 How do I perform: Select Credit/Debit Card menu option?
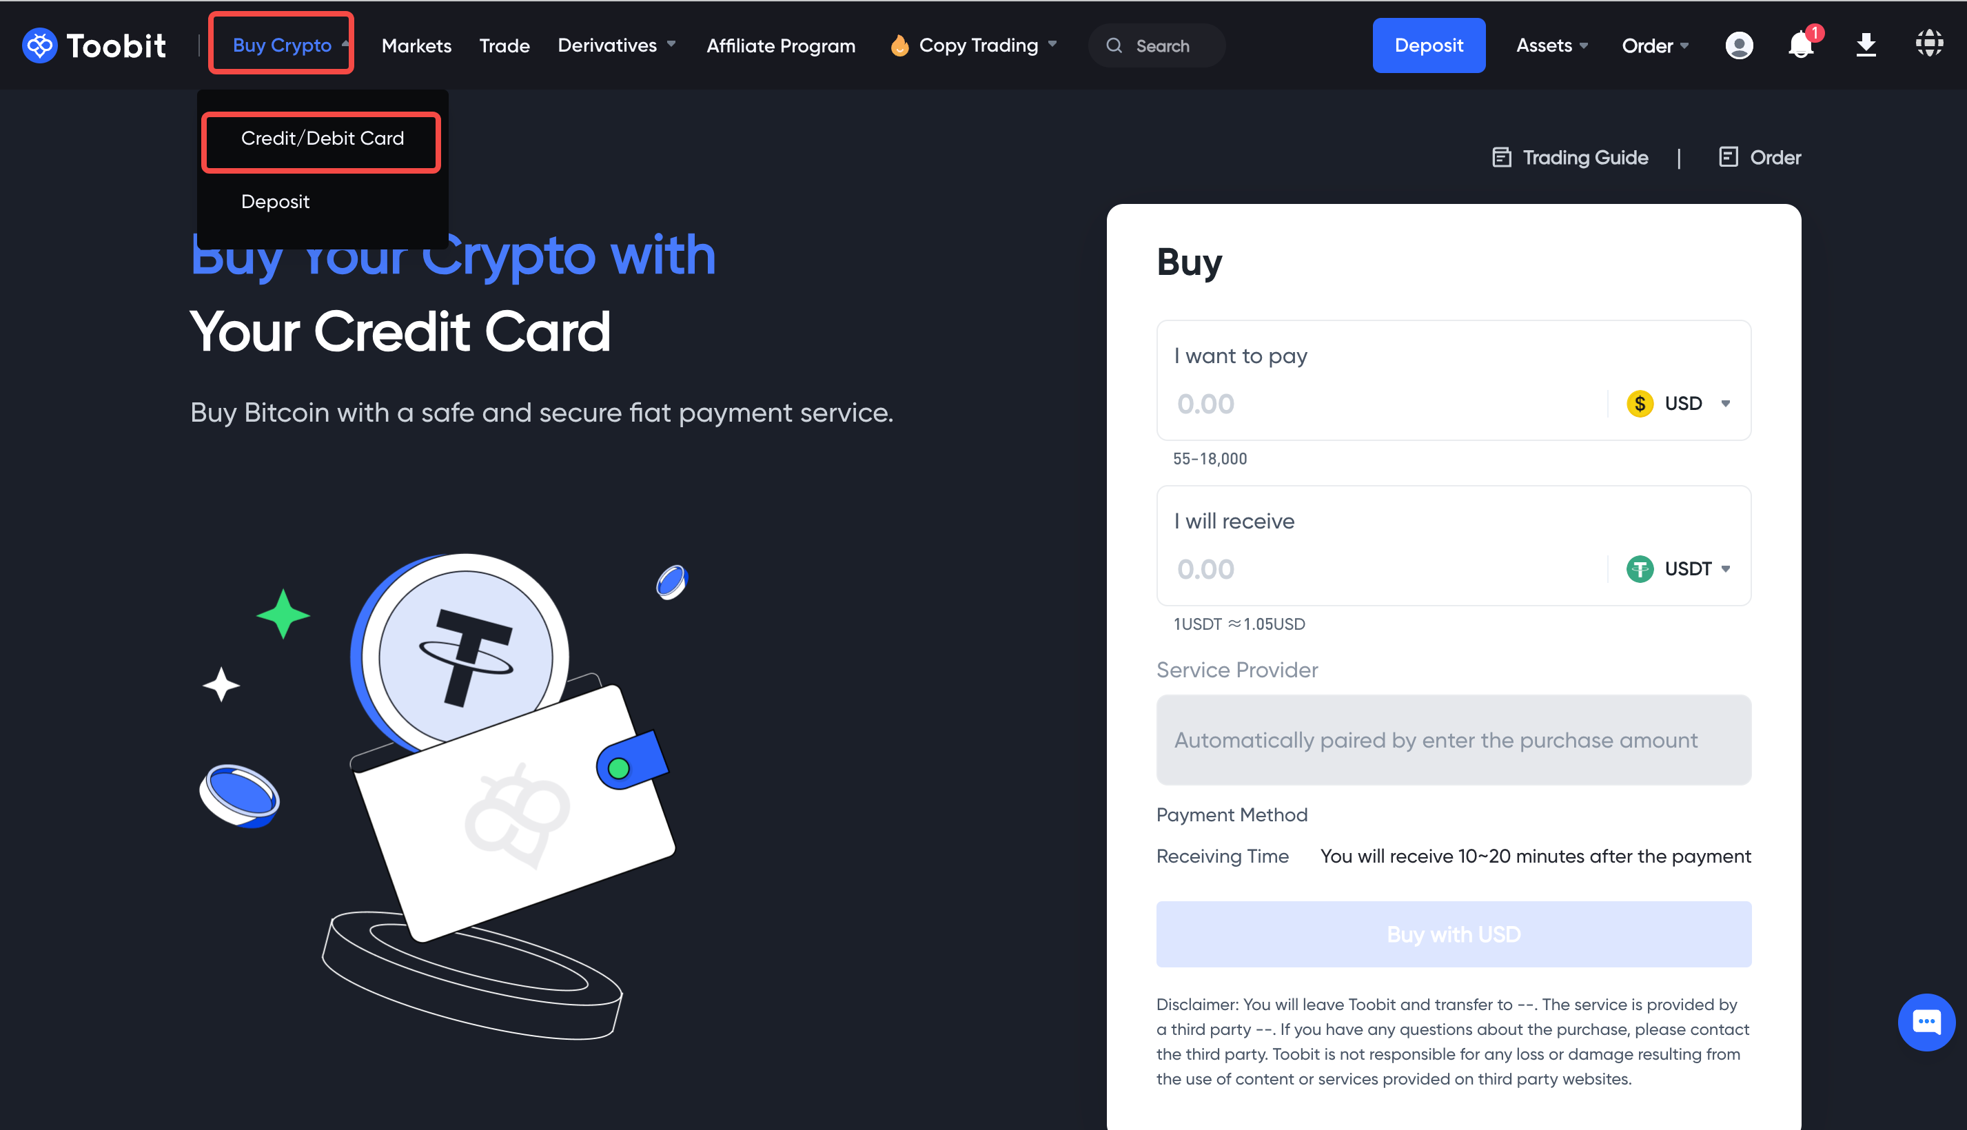tap(322, 138)
